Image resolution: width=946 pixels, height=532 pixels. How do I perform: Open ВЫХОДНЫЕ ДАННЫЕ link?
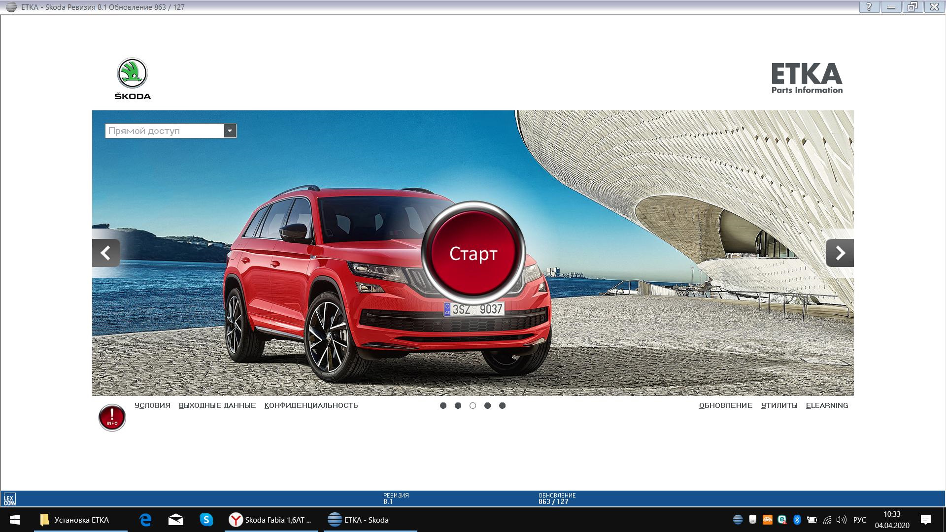[217, 405]
